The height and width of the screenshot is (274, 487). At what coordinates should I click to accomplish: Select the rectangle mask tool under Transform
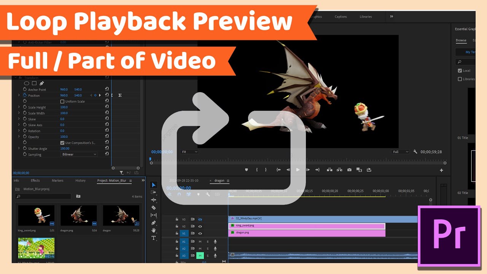pos(34,83)
